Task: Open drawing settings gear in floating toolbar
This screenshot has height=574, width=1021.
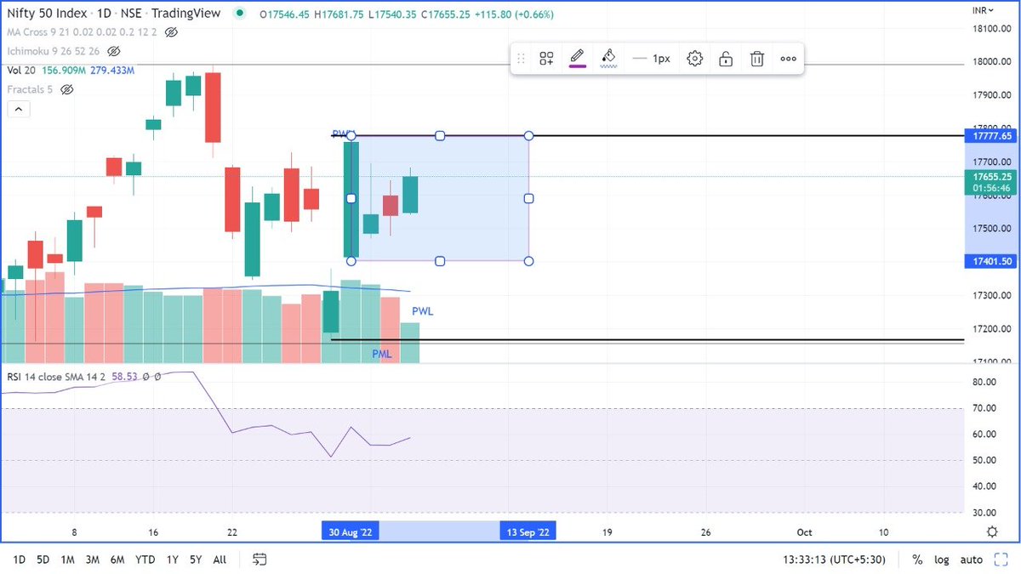Action: click(x=694, y=59)
